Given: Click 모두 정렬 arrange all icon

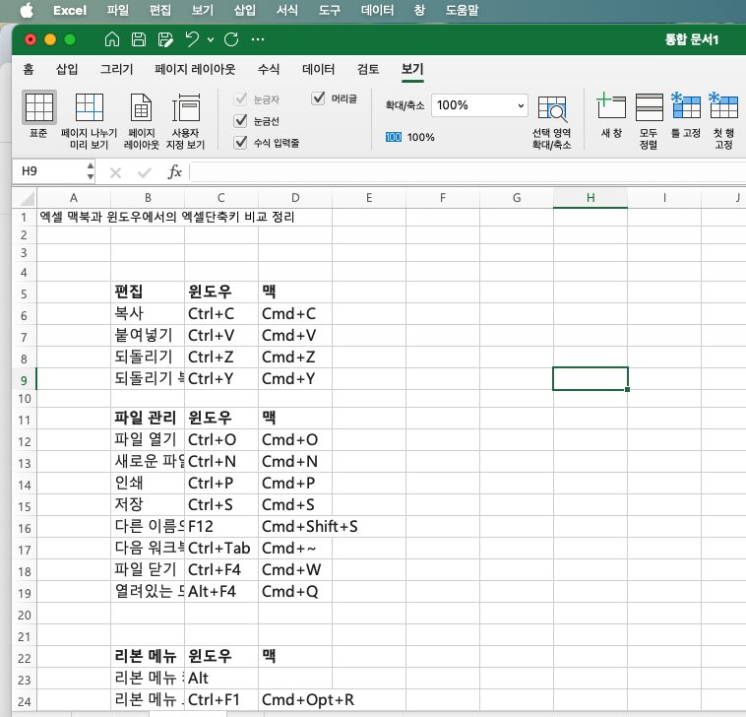Looking at the screenshot, I should tap(649, 121).
